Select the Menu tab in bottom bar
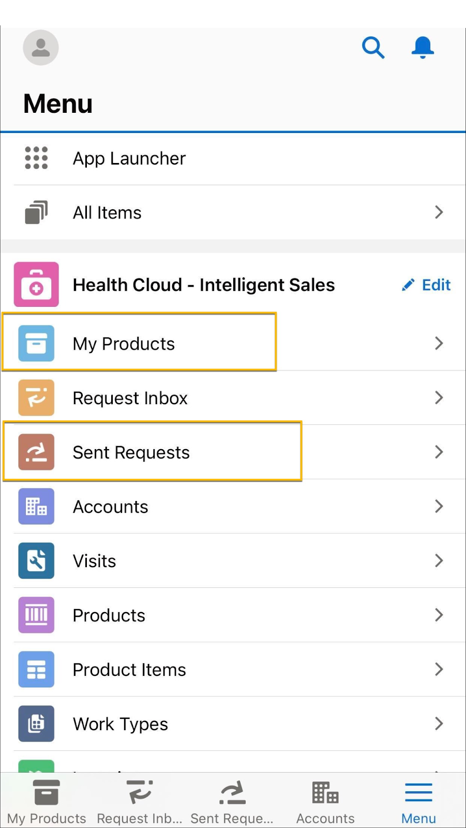 [x=418, y=802]
